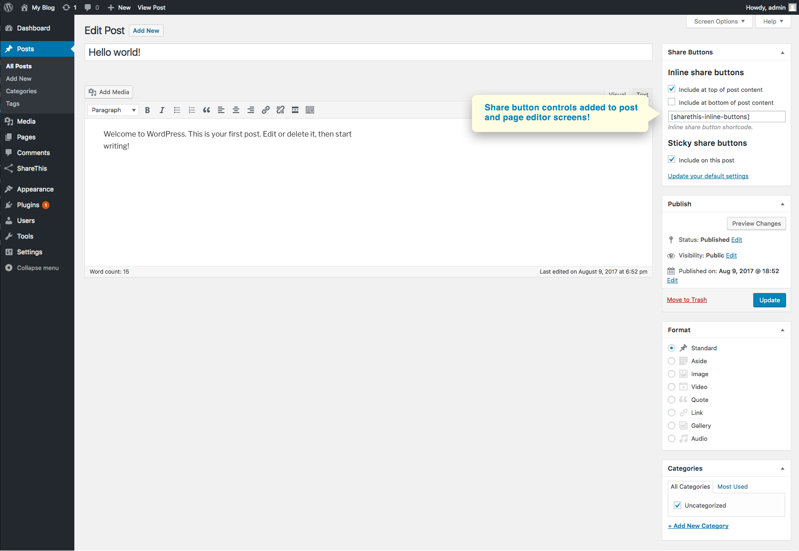
Task: Insert a bulleted list
Action: tap(177, 110)
